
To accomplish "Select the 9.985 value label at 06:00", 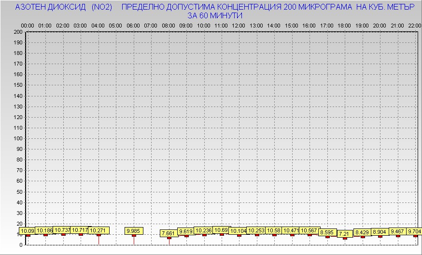I will pos(134,231).
